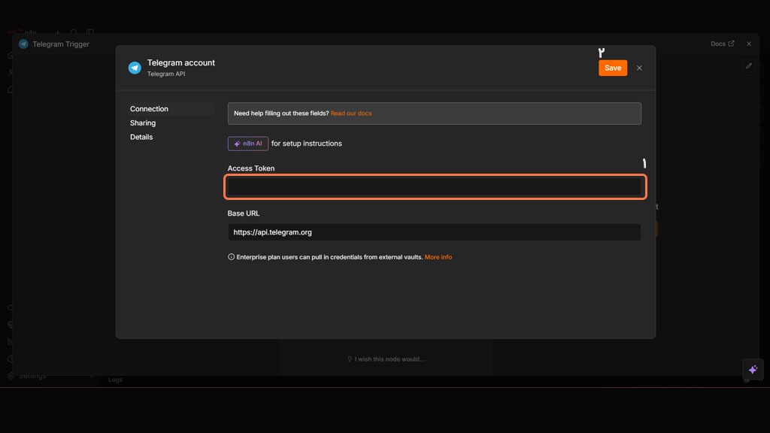Click Telegram Trigger node icon in background header
This screenshot has width=770, height=433.
(23, 44)
